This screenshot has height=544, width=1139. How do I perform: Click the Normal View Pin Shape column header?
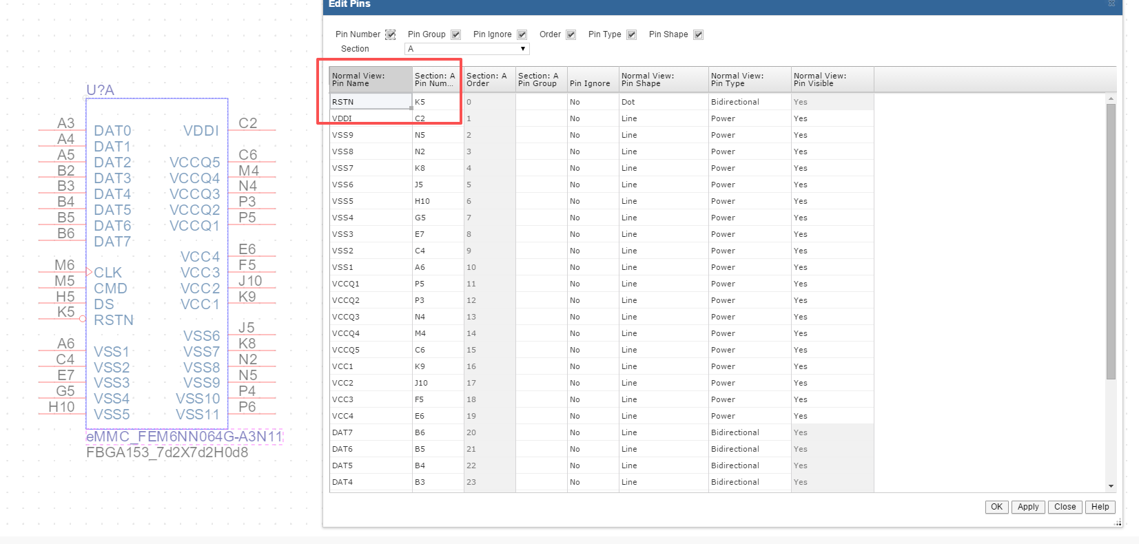point(664,80)
